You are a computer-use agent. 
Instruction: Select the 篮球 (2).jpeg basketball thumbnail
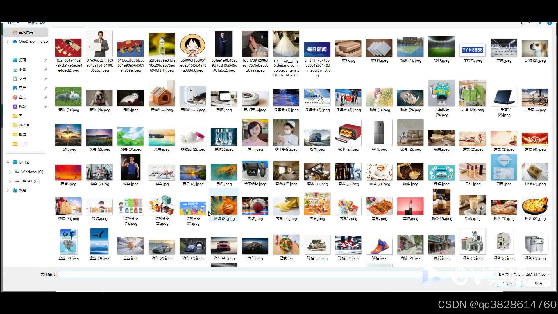point(224,205)
